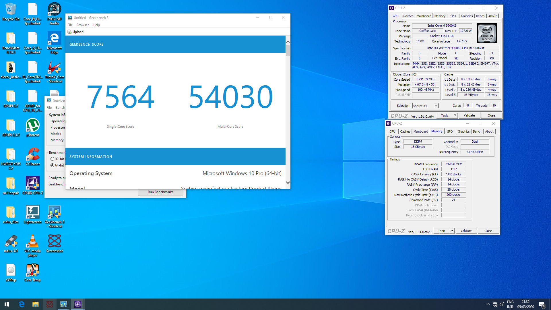Open Edge browser from taskbar
This screenshot has height=310, width=551.
[22, 304]
